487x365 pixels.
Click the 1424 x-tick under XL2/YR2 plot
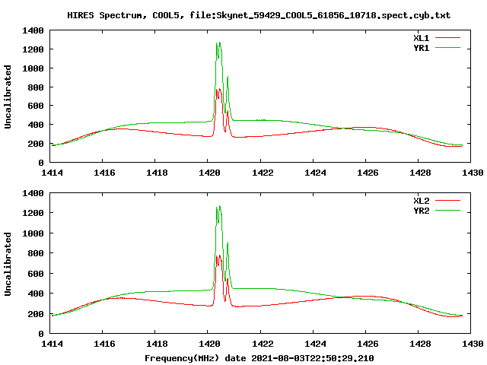coord(315,344)
